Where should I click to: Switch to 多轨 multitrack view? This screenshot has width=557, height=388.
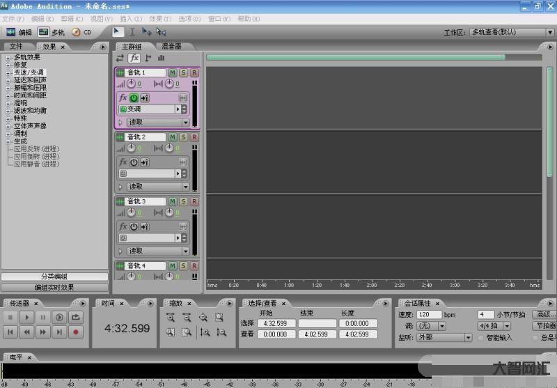point(52,32)
